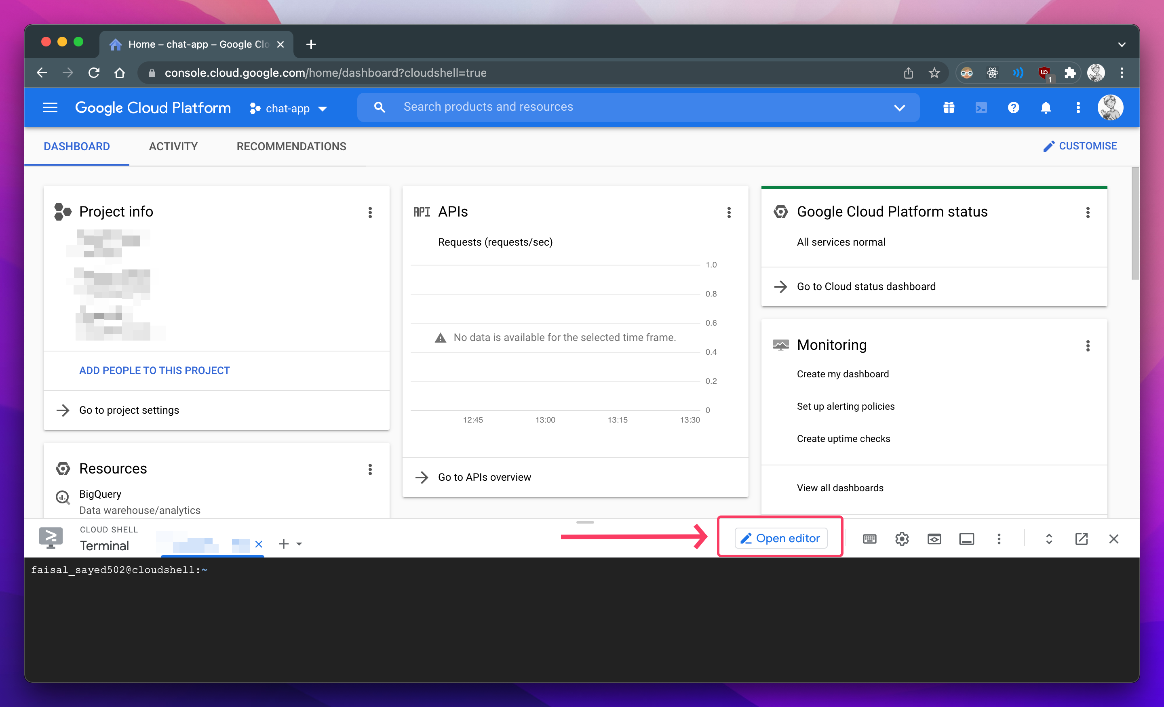
Task: Click Chrome profile avatar in toolbar
Action: tap(1096, 73)
